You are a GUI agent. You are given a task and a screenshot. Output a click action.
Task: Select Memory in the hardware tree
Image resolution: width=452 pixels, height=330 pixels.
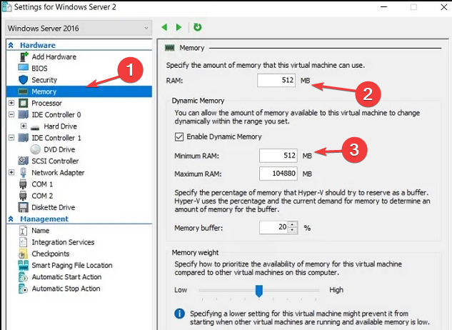(79, 91)
